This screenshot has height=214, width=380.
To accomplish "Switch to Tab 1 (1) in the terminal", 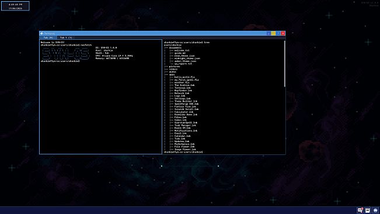I will click(66, 37).
